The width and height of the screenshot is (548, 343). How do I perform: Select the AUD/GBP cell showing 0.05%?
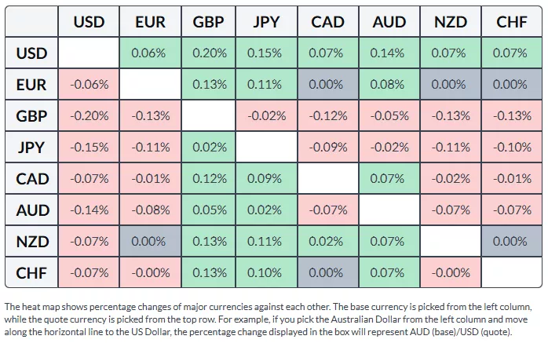pos(210,210)
